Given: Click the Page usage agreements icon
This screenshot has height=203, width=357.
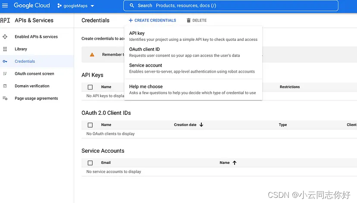Looking at the screenshot, I should (5, 98).
